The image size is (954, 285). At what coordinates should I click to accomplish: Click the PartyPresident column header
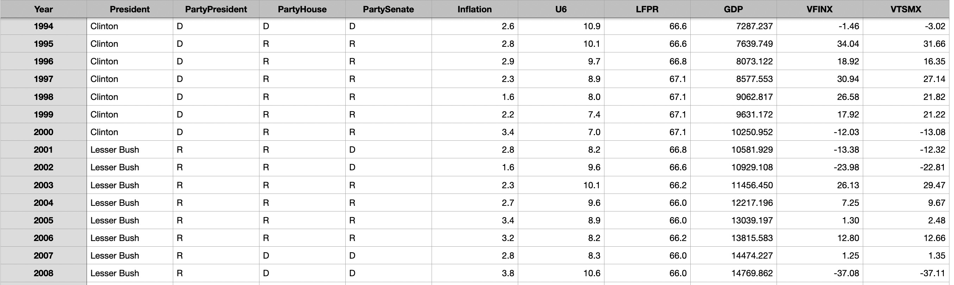coord(216,9)
